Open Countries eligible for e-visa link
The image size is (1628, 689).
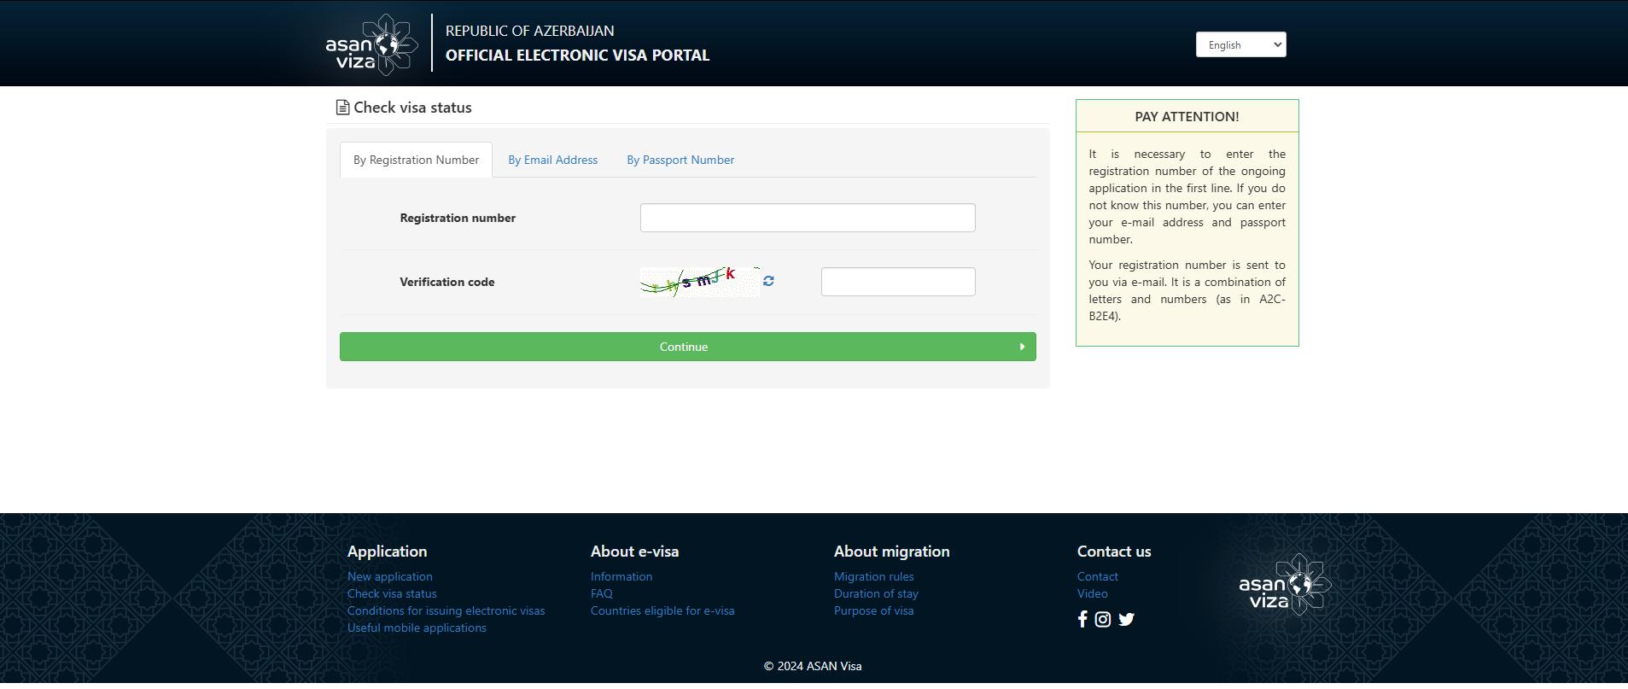coord(662,610)
